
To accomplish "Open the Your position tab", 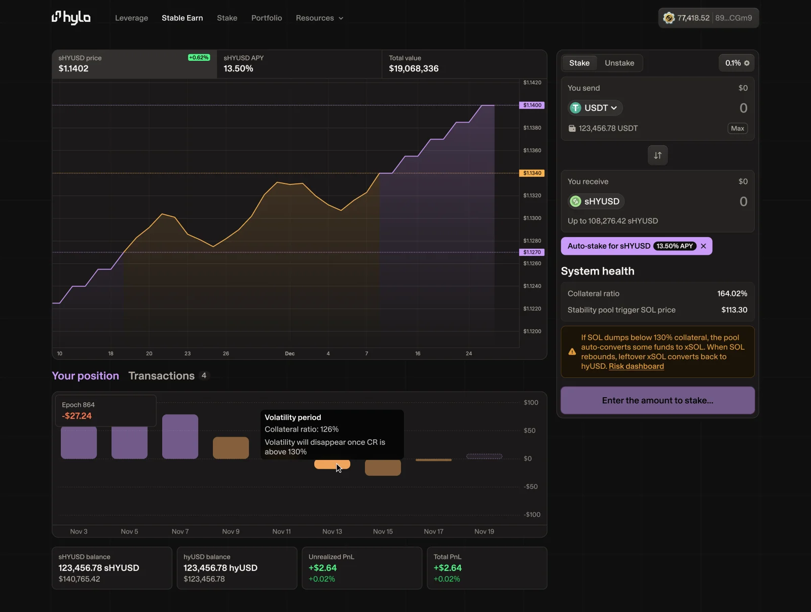I will (x=85, y=376).
